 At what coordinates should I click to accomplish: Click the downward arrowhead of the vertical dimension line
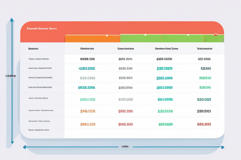click(12, 142)
